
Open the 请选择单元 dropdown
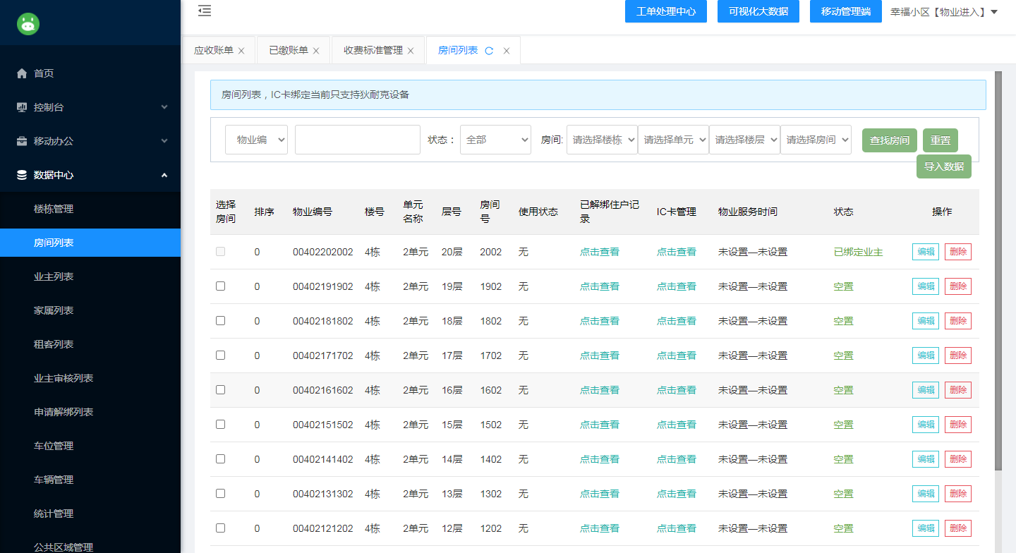coord(673,140)
